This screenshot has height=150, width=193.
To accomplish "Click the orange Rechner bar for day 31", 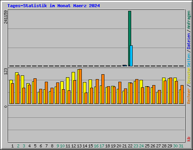I will 182,94.
